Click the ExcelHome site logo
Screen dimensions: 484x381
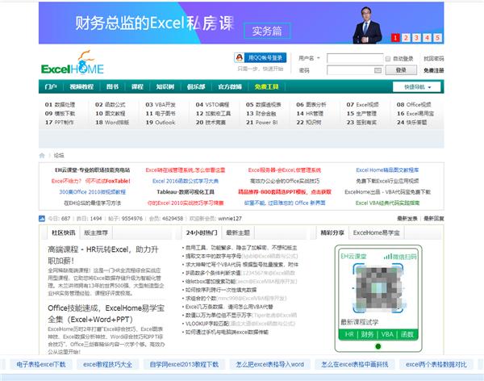[x=73, y=63]
